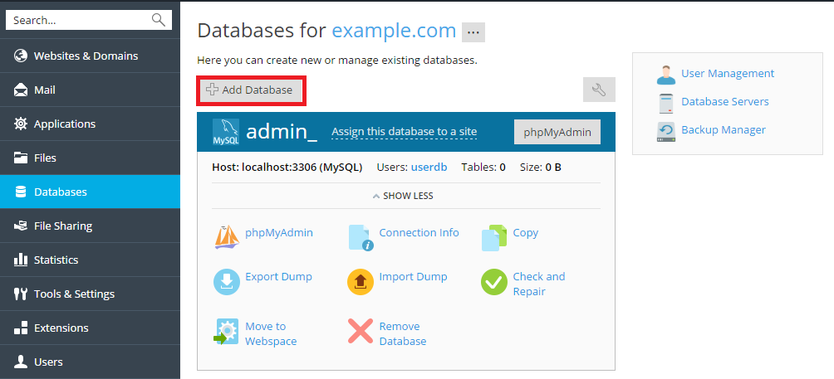The width and height of the screenshot is (834, 379).
Task: Click the Check and Repair checkmark icon
Action: [493, 282]
